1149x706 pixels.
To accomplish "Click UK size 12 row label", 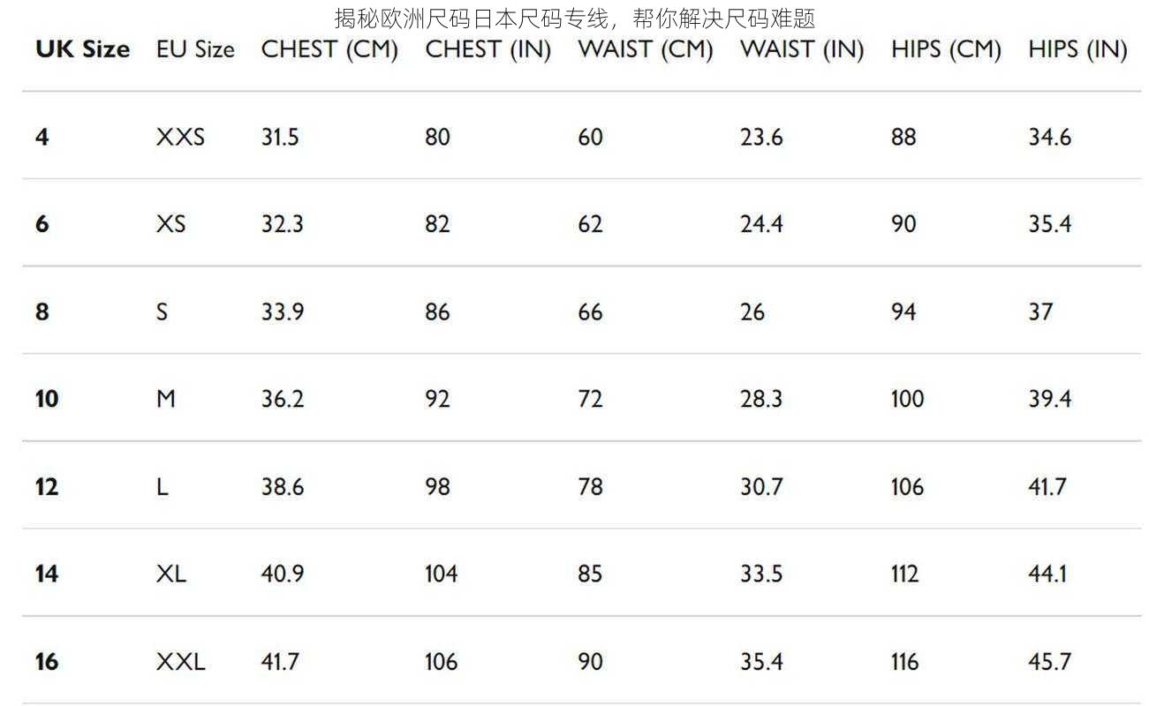I will click(x=47, y=486).
